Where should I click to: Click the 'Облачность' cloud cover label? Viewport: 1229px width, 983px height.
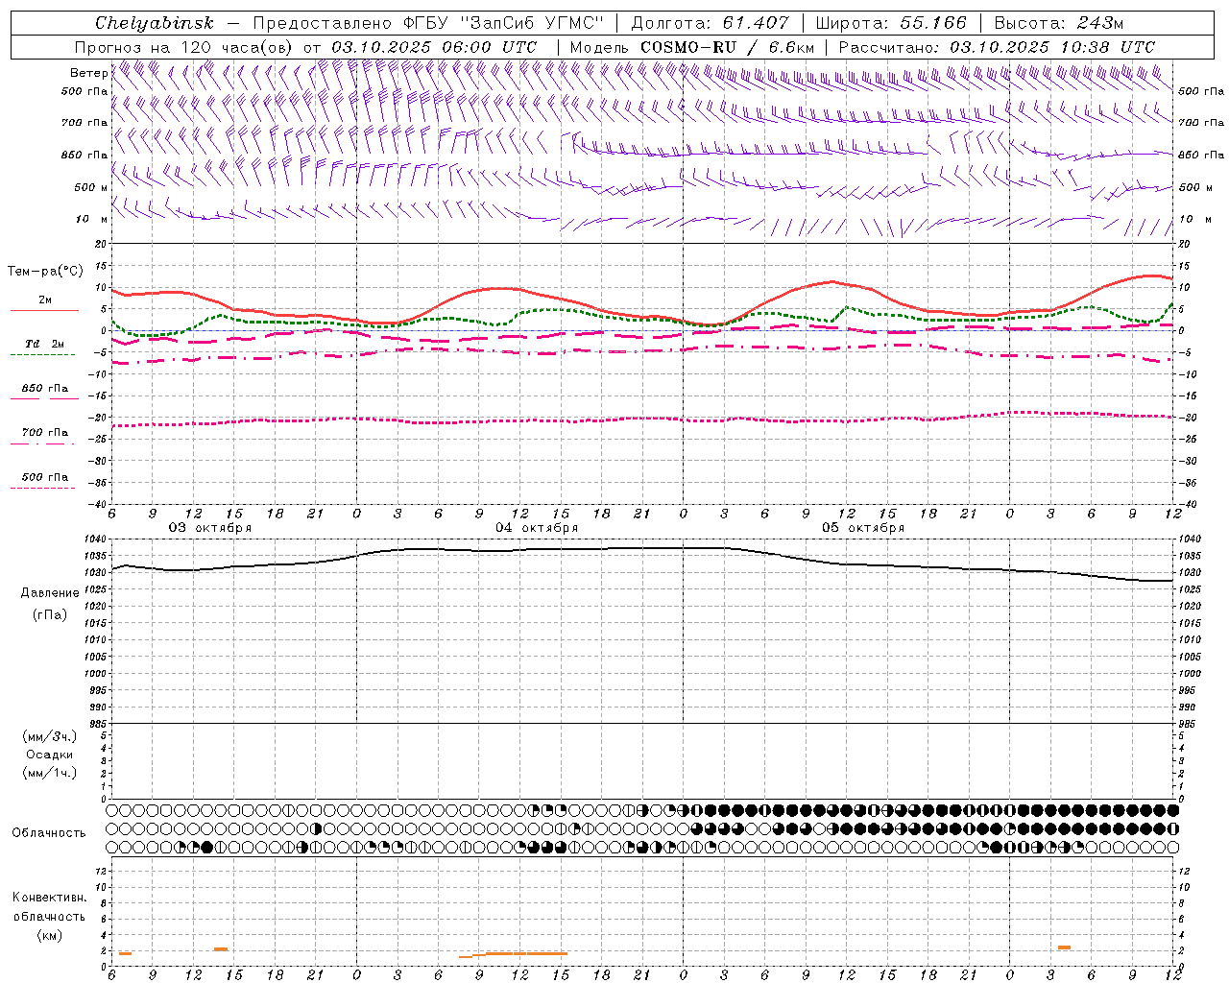coord(49,833)
